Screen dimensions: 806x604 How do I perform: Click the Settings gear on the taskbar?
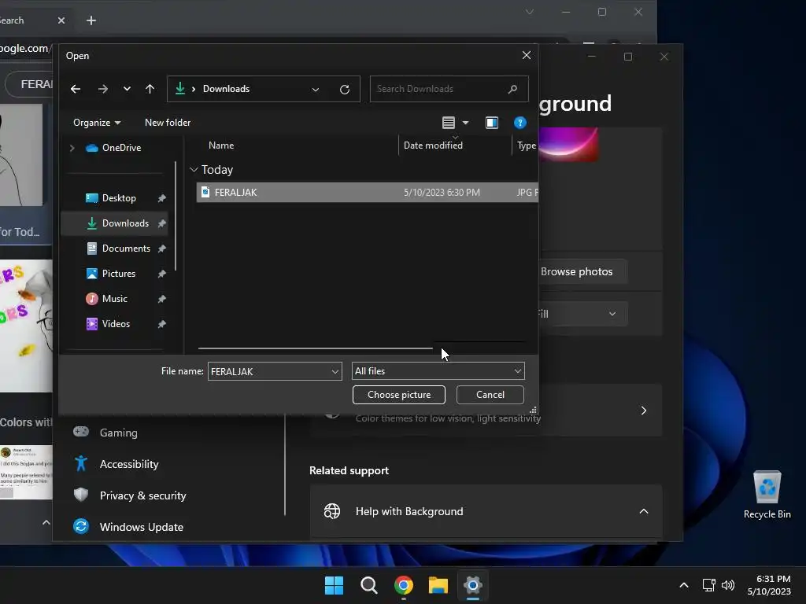pyautogui.click(x=473, y=585)
